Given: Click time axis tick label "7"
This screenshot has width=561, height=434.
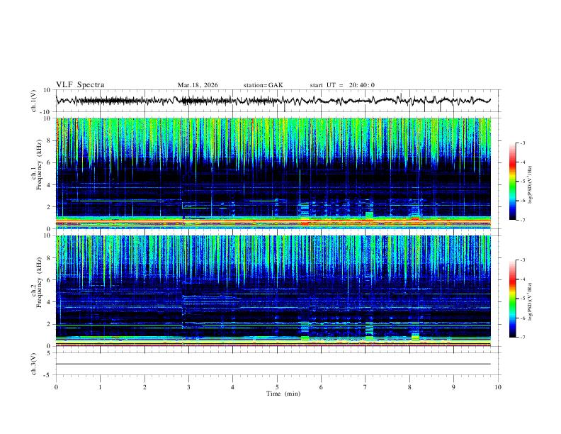Looking at the screenshot, I should tap(365, 387).
